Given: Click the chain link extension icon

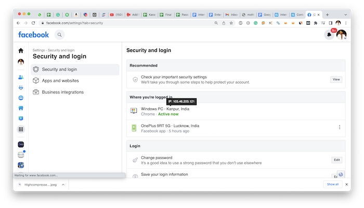Looking at the screenshot, I should click(278, 23).
